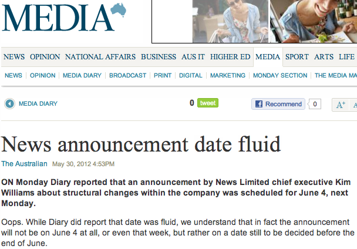Select DIGITAL in the media submenu
The height and width of the screenshot is (249, 357).
pos(191,75)
